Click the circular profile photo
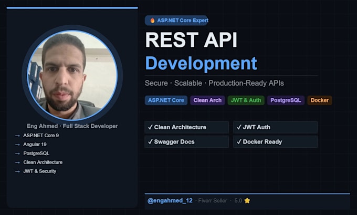Image resolution: width=357 pixels, height=215 pixels. click(x=72, y=75)
